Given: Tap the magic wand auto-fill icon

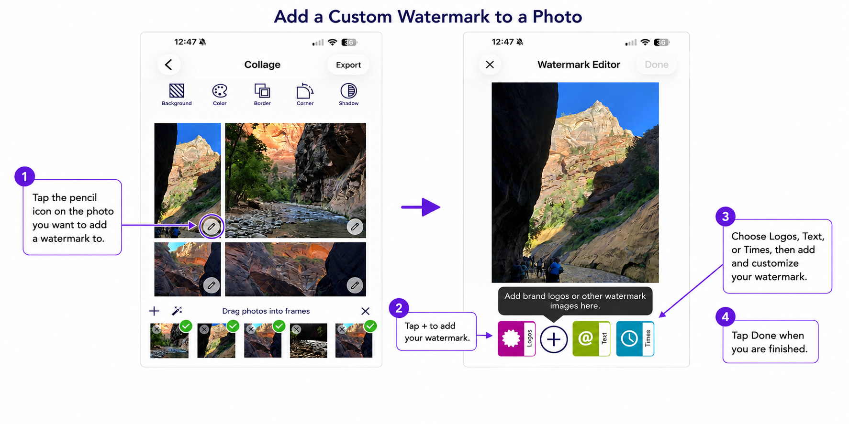Looking at the screenshot, I should coord(177,311).
